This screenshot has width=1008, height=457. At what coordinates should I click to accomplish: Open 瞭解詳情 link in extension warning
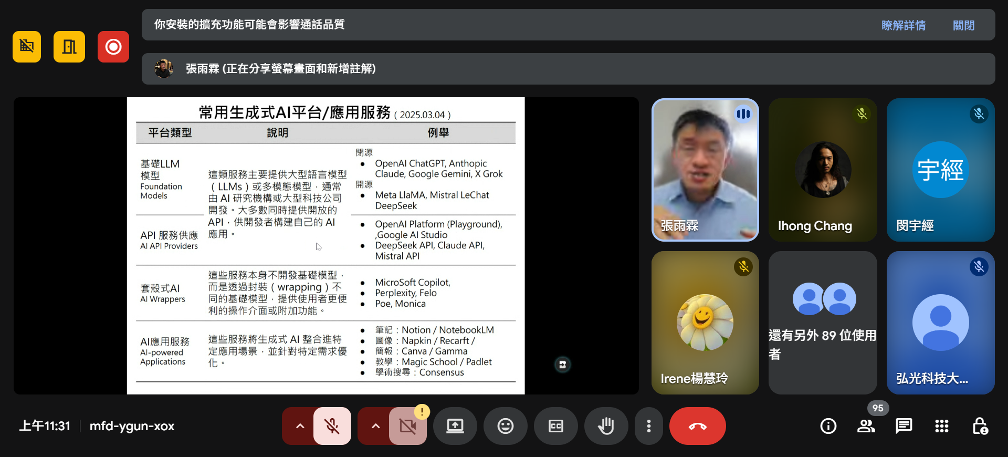coord(904,25)
